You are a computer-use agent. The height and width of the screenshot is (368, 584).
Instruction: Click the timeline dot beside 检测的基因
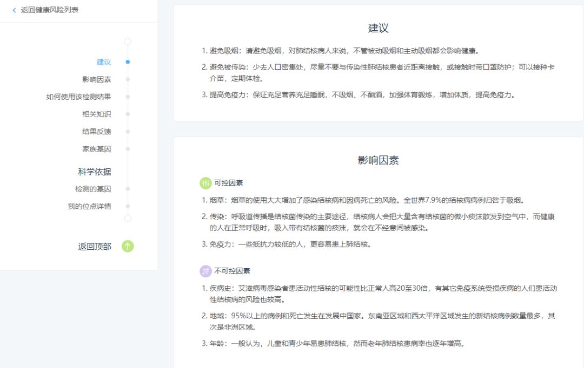coord(128,189)
